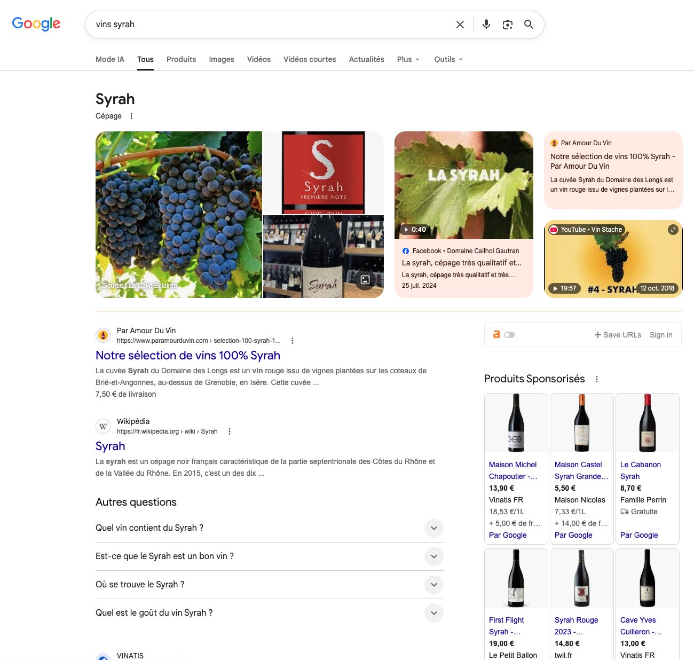Image resolution: width=694 pixels, height=660 pixels.
Task: Open the Par Amour Du Vin pink info card
Action: [613, 170]
